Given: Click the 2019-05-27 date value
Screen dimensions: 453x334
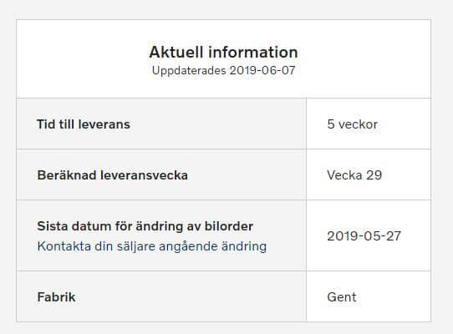Looking at the screenshot, I should [x=364, y=236].
